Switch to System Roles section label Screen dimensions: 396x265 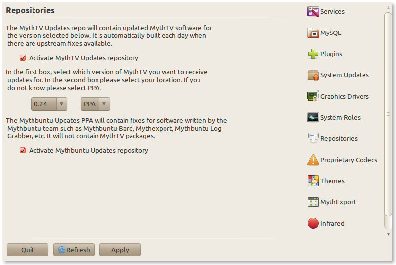(x=340, y=117)
